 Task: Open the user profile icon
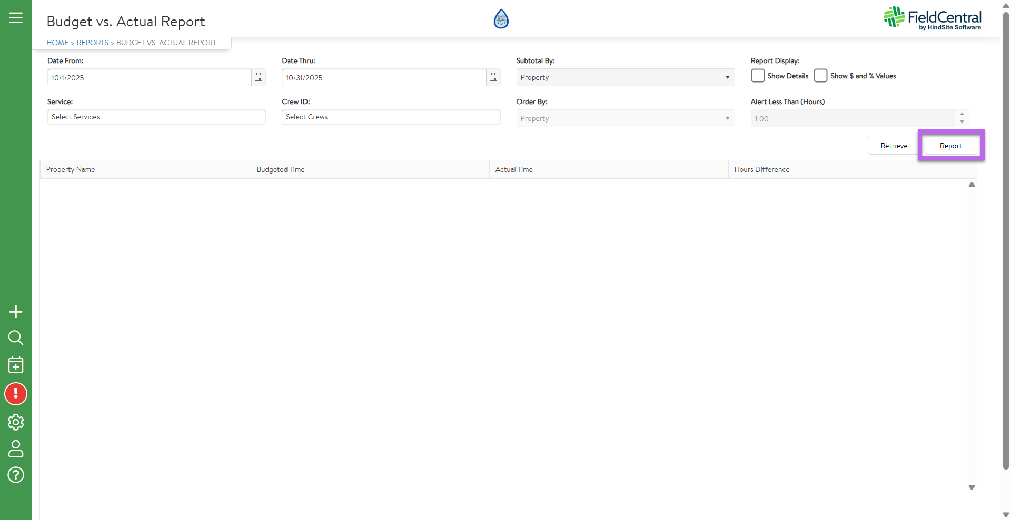click(16, 448)
